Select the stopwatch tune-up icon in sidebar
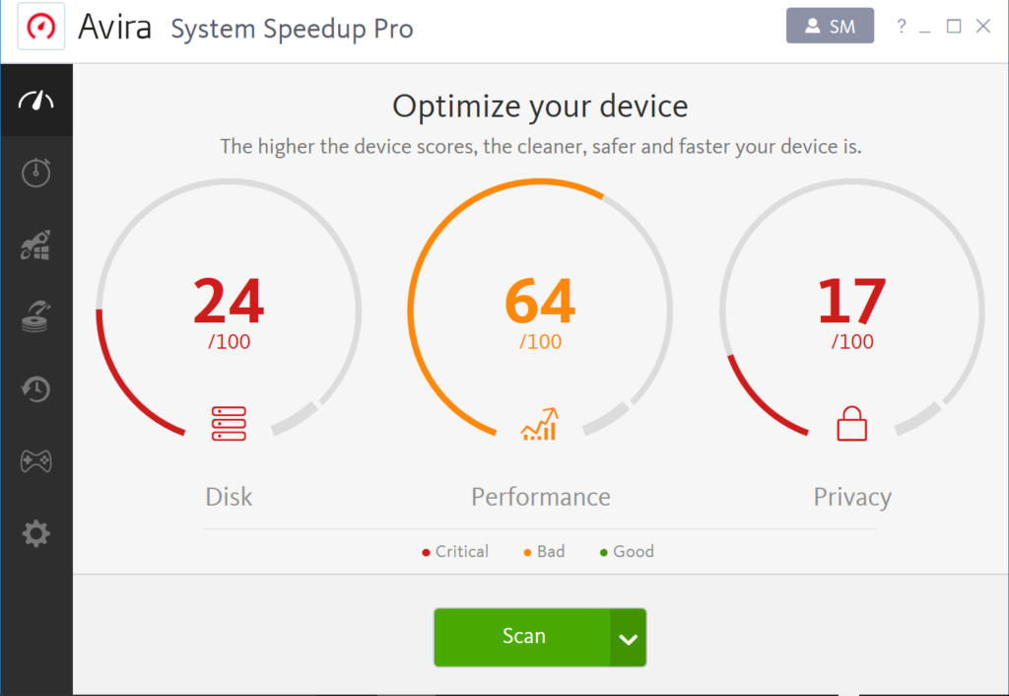1009x696 pixels. tap(36, 172)
